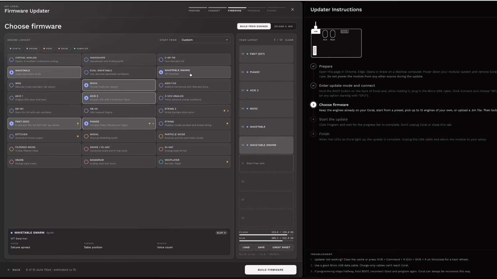Toggle the SYNTH filter chip
This screenshot has height=279, width=497.
(x=15, y=49)
